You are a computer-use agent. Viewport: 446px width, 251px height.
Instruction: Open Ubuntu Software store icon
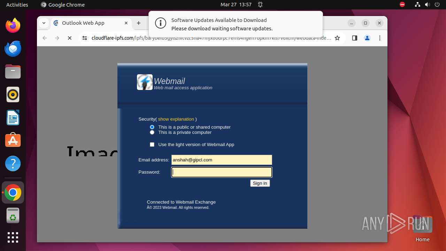tap(13, 140)
